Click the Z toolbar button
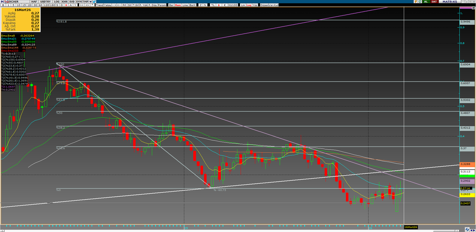 click(x=201, y=5)
